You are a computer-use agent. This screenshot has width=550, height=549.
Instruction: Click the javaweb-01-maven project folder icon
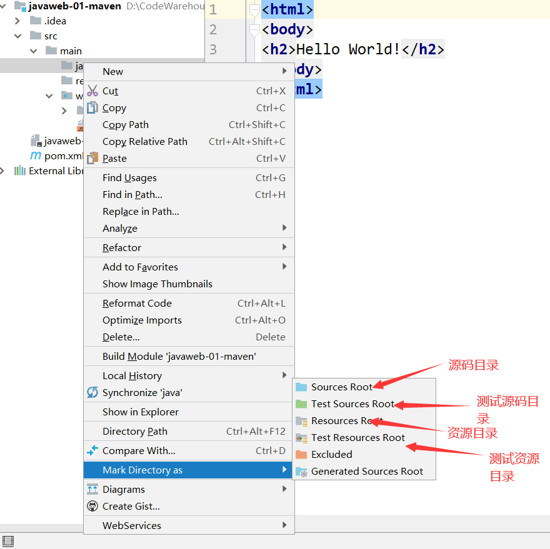tap(21, 6)
